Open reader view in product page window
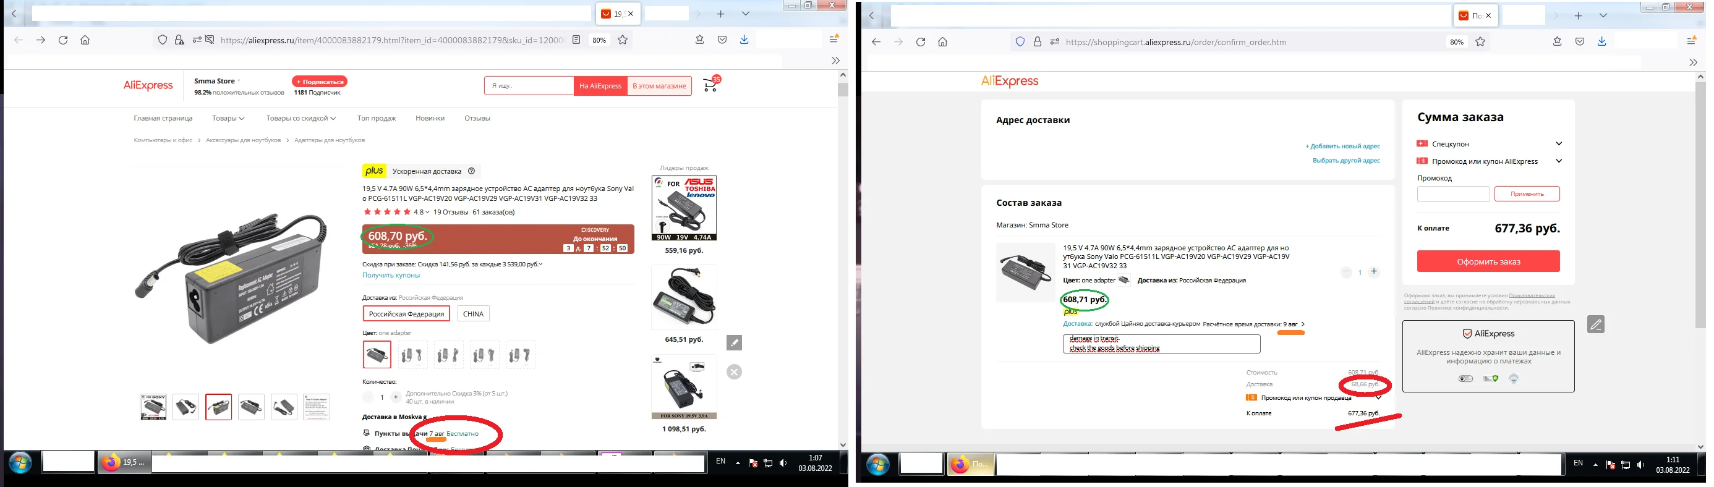The image size is (1714, 487). coord(576,40)
